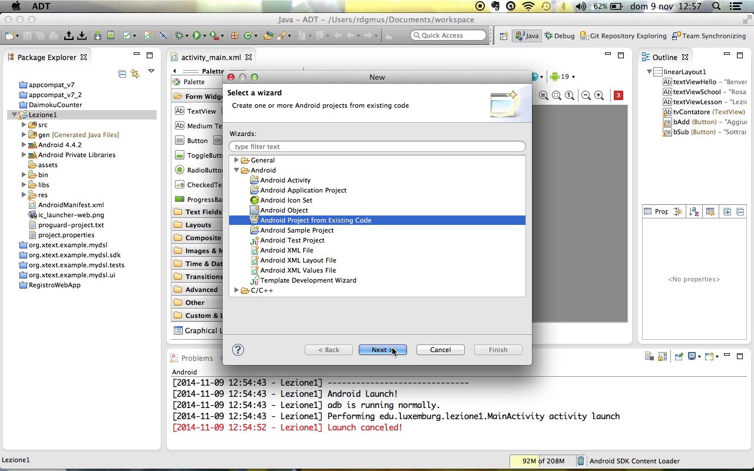This screenshot has width=754, height=471.
Task: Click the New Java Package toolbar icon
Action: point(234,35)
